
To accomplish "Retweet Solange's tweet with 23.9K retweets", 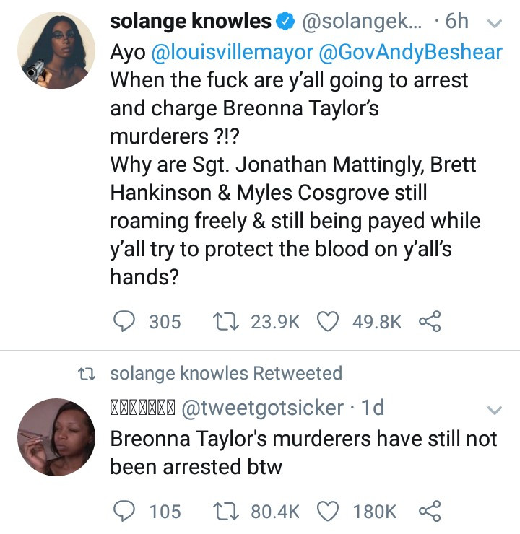I will coord(225,322).
